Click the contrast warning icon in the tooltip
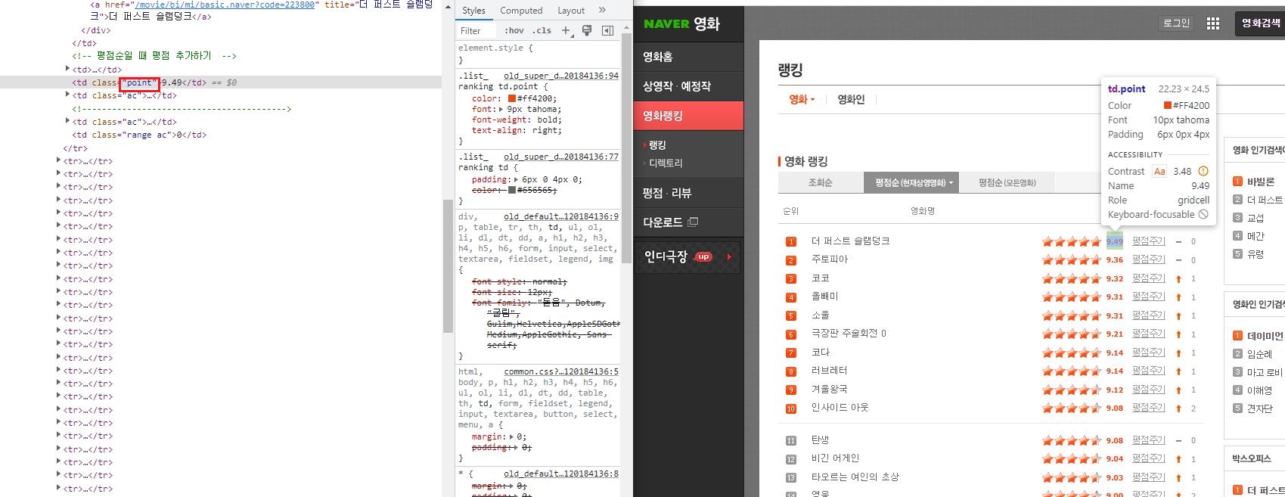The image size is (1285, 497). (1203, 171)
